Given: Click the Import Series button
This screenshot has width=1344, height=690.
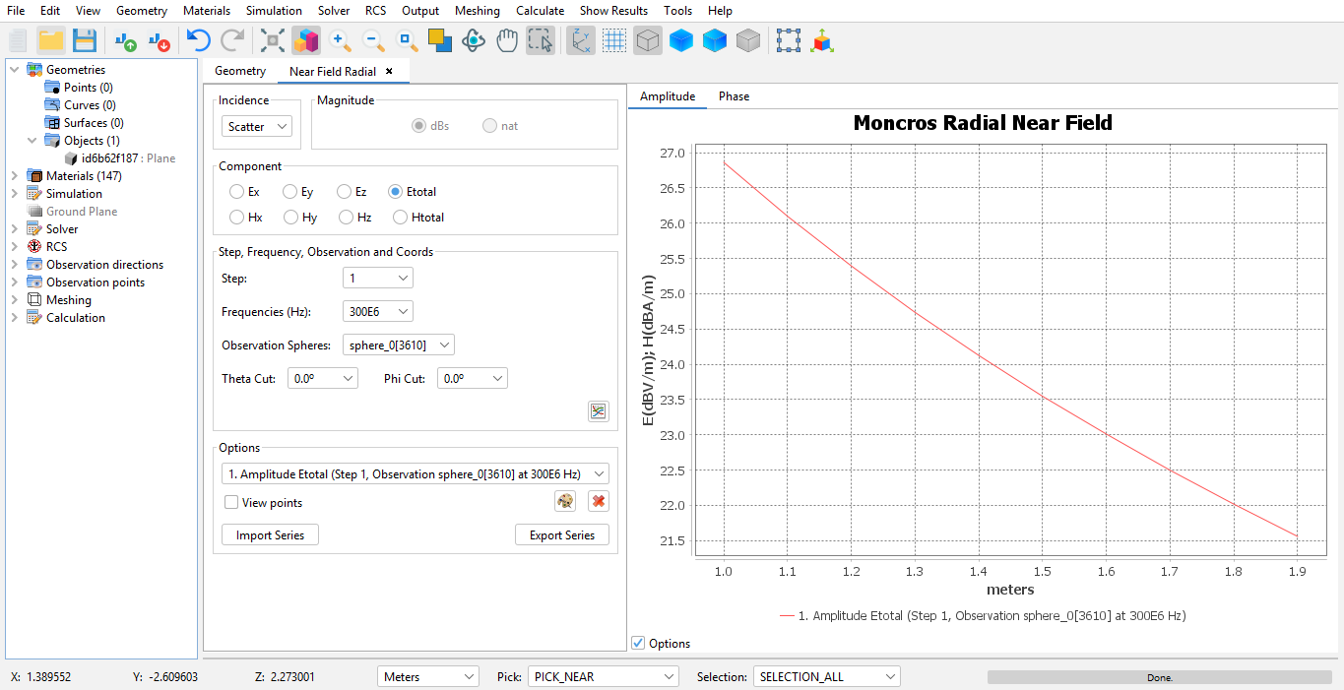Looking at the screenshot, I should pos(270,535).
